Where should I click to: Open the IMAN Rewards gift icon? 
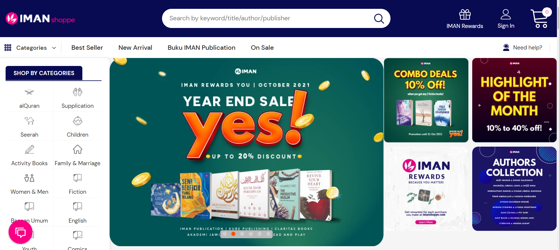pos(465,14)
